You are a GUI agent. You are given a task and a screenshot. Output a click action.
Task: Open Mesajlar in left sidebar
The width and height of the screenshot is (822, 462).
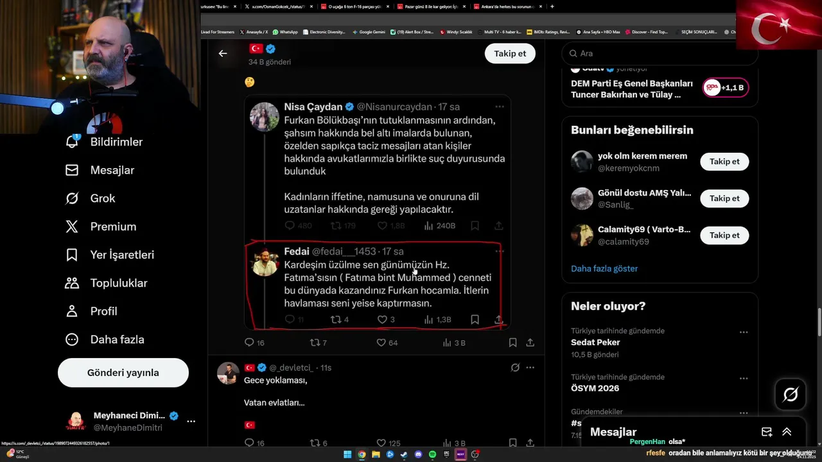pyautogui.click(x=100, y=170)
